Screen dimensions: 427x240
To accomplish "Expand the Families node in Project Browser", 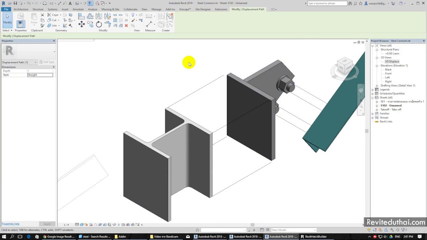I will click(373, 113).
